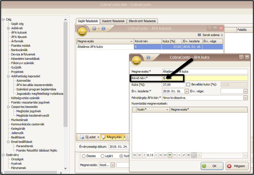Open the Kezd... filter dropdown

click(112, 165)
